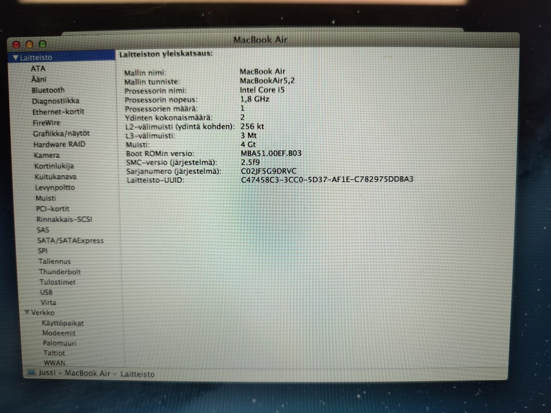The image size is (551, 413).
Task: Click SMC version value 2.5f9
Action: coord(250,162)
